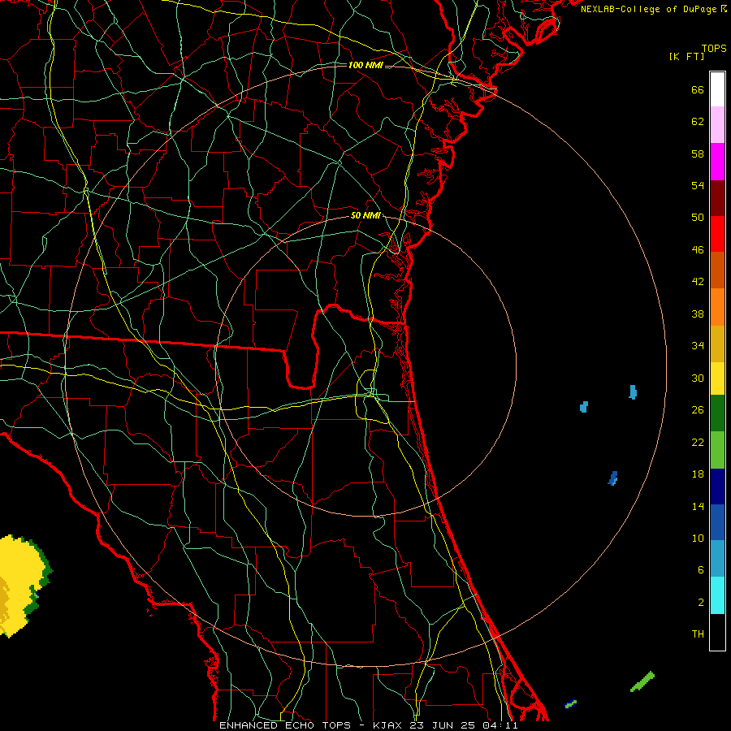Click the legend value 2
The height and width of the screenshot is (731, 731).
(x=701, y=603)
